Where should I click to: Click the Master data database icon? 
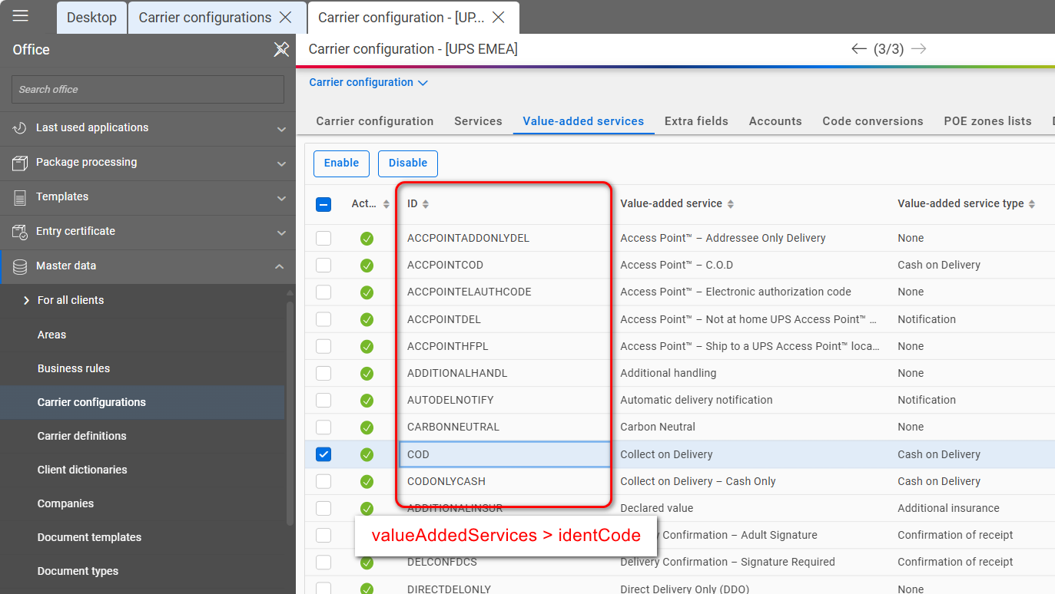click(20, 266)
